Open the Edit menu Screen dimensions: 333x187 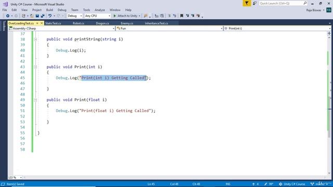tap(14, 10)
